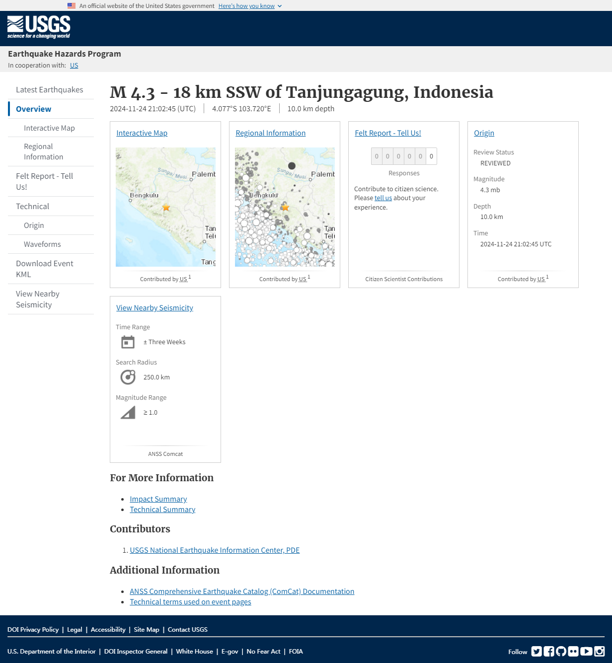
Task: Open USGS GitHub page icon
Action: pos(561,651)
